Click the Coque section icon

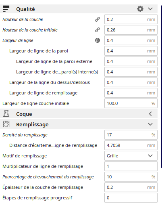[x=6, y=113]
